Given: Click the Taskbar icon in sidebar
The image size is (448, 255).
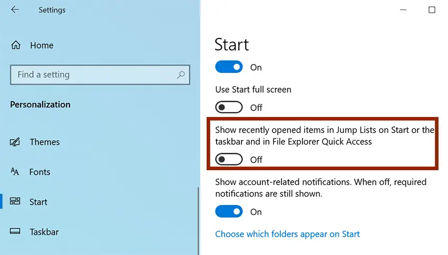Looking at the screenshot, I should [15, 231].
